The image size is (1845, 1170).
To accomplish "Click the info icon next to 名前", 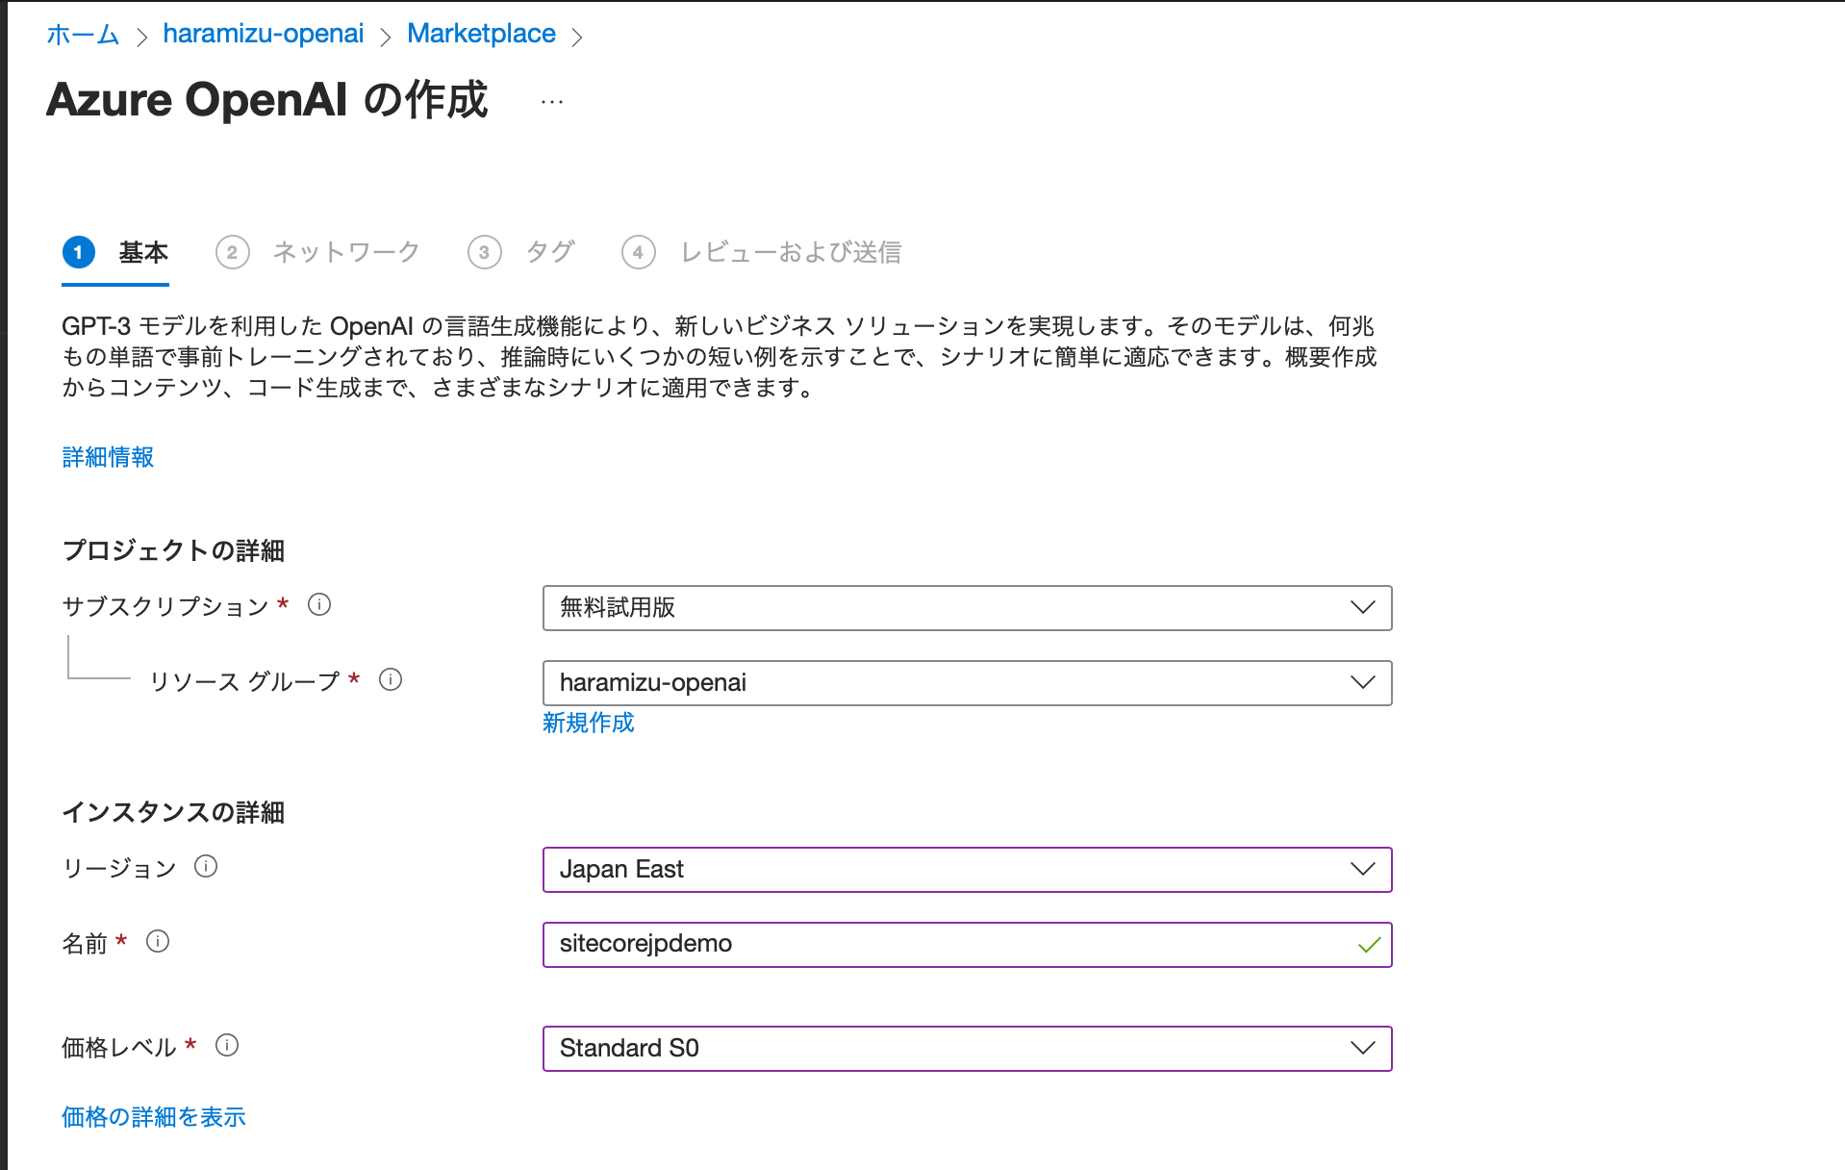I will coord(158,941).
